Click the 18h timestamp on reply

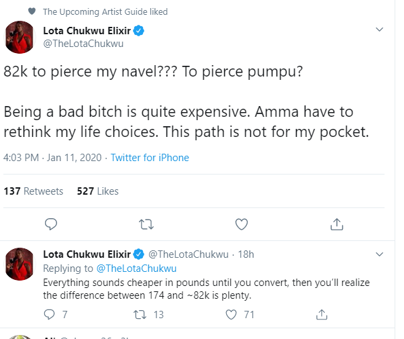(246, 254)
